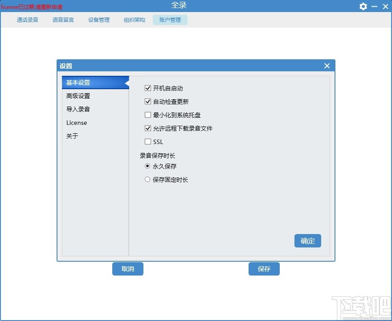The image size is (392, 321).
Task: Select the 保存固定时长 radio button
Action: 147,179
